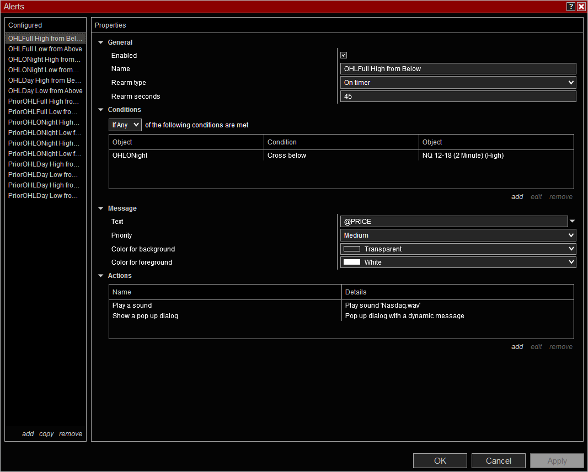Open the Rearm type dropdown

[x=458, y=83]
